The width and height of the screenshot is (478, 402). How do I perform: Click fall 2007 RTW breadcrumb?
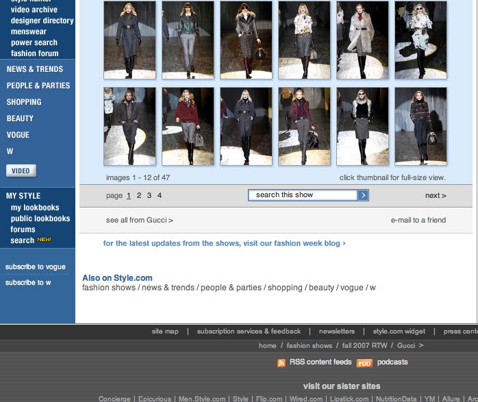point(364,346)
